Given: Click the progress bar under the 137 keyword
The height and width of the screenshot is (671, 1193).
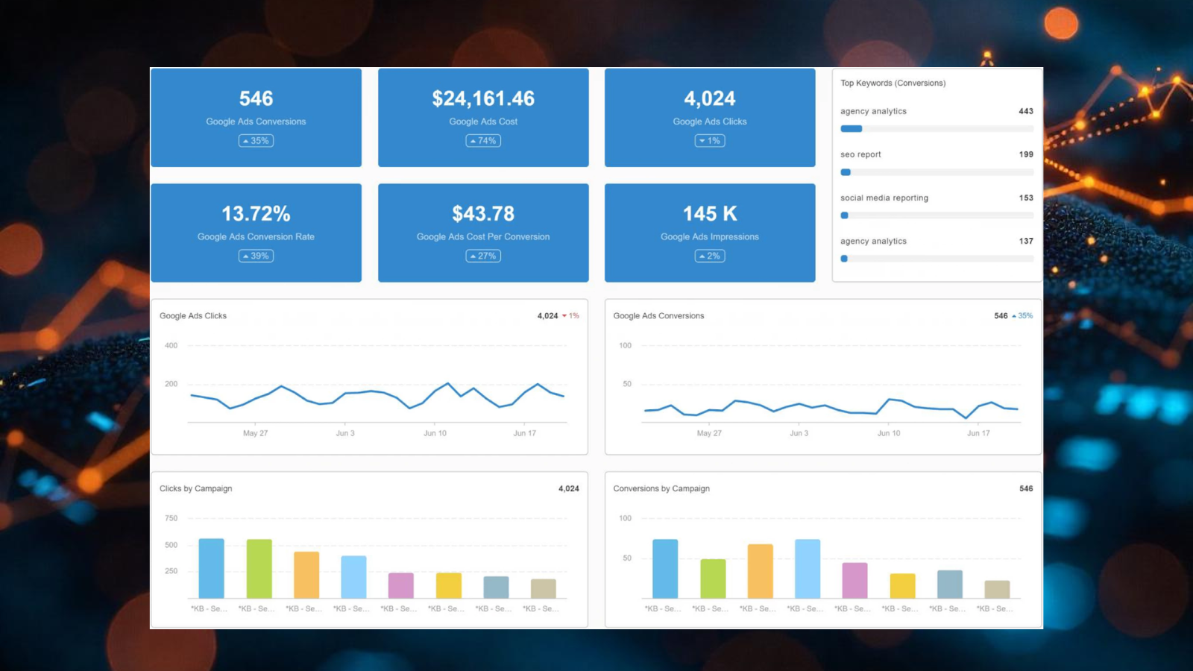Looking at the screenshot, I should click(x=937, y=259).
